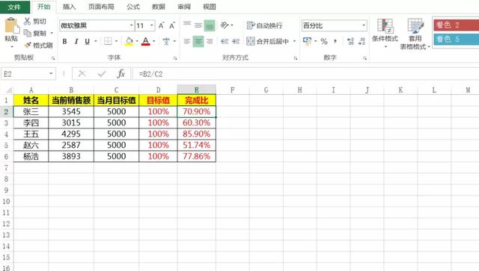The height and width of the screenshot is (271, 479).
Task: Open the File (文件) tab
Action: point(15,7)
